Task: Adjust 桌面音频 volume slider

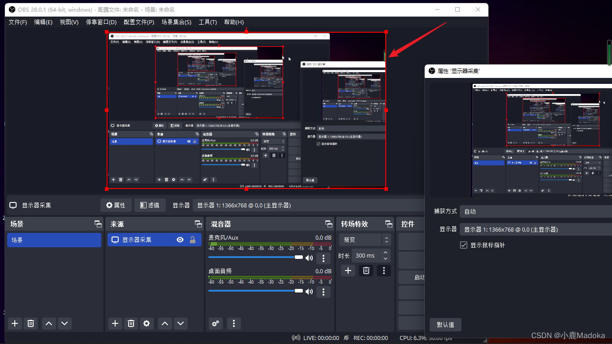Action: 255,291
